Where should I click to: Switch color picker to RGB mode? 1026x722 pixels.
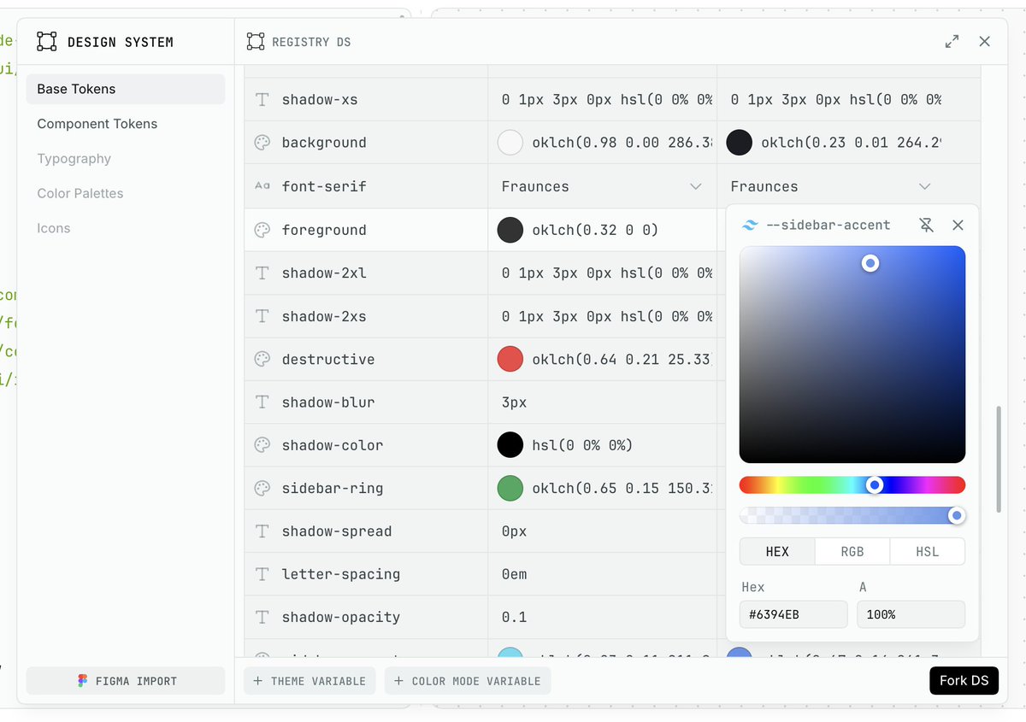pos(852,551)
